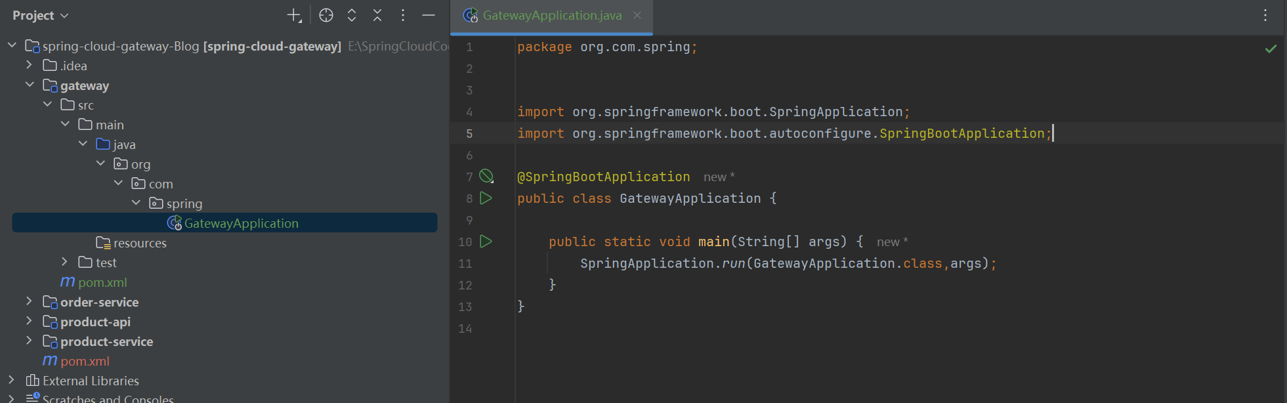Close the GatewayApplication.java tab
The height and width of the screenshot is (403, 1287).
tap(637, 15)
